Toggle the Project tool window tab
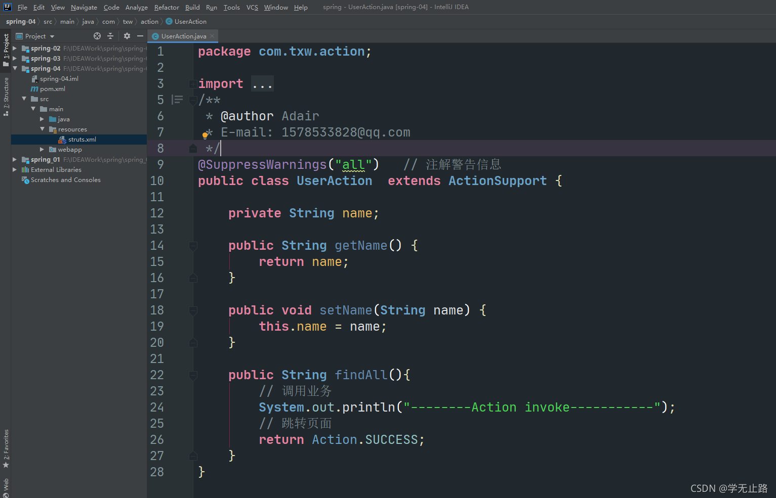 coord(6,50)
